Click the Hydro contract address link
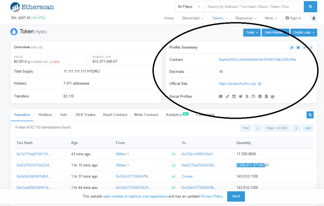The width and height of the screenshot is (324, 206). click(257, 60)
